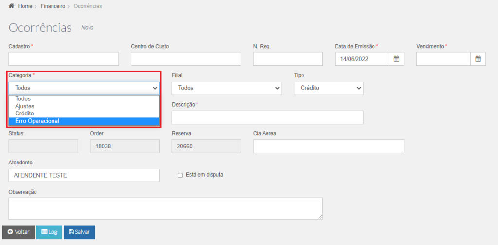
Task: Click the Descrição text field
Action: click(x=267, y=117)
